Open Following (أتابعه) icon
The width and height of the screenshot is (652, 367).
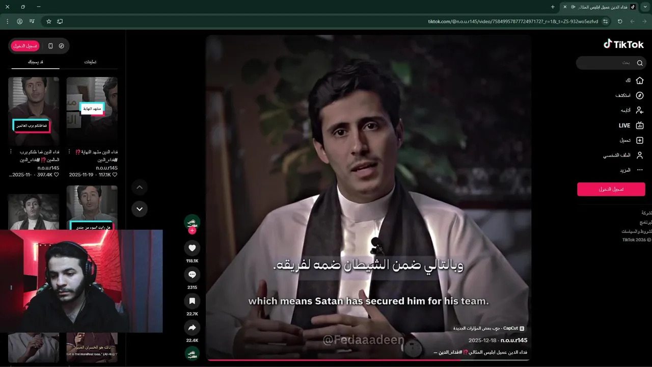pos(640,110)
